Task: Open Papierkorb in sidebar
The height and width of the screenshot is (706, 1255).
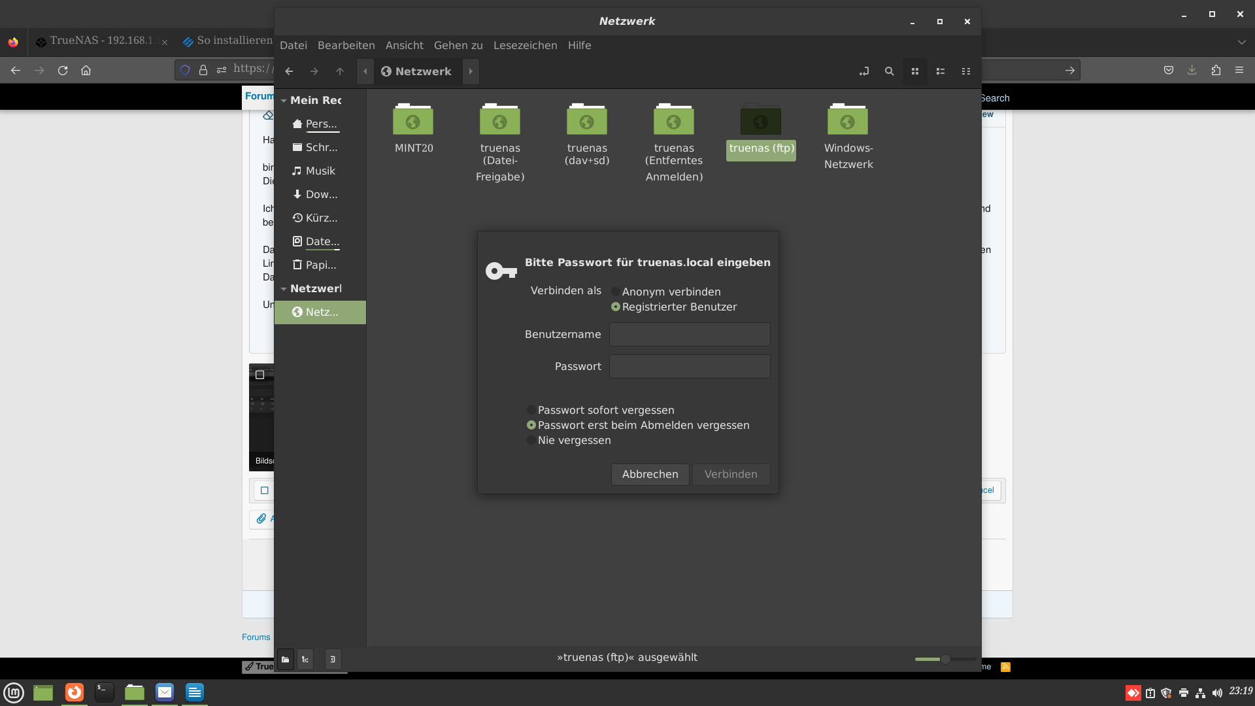Action: tap(320, 265)
